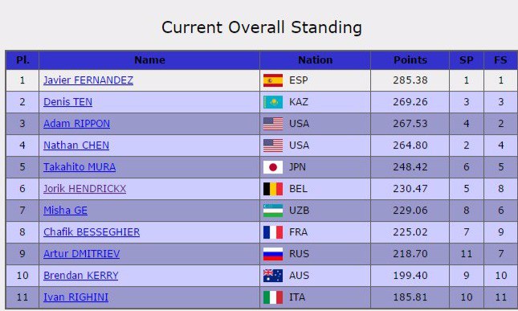The width and height of the screenshot is (518, 311).
Task: Click the Uzbekistan flag icon
Action: 273,211
